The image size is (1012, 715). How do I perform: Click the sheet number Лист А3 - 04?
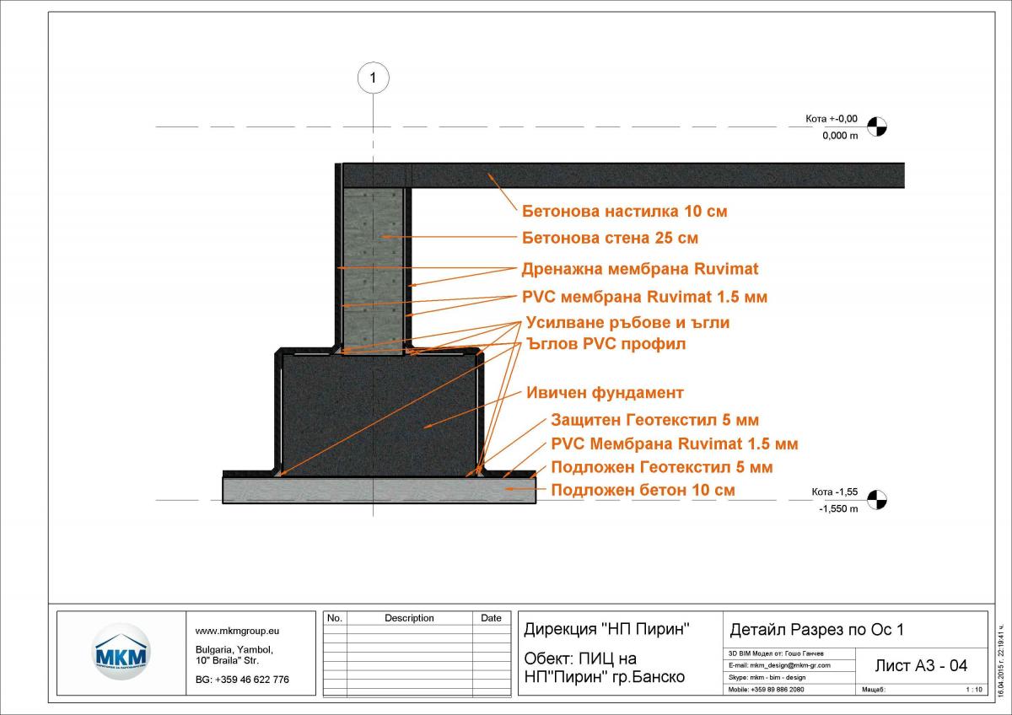pos(921,666)
